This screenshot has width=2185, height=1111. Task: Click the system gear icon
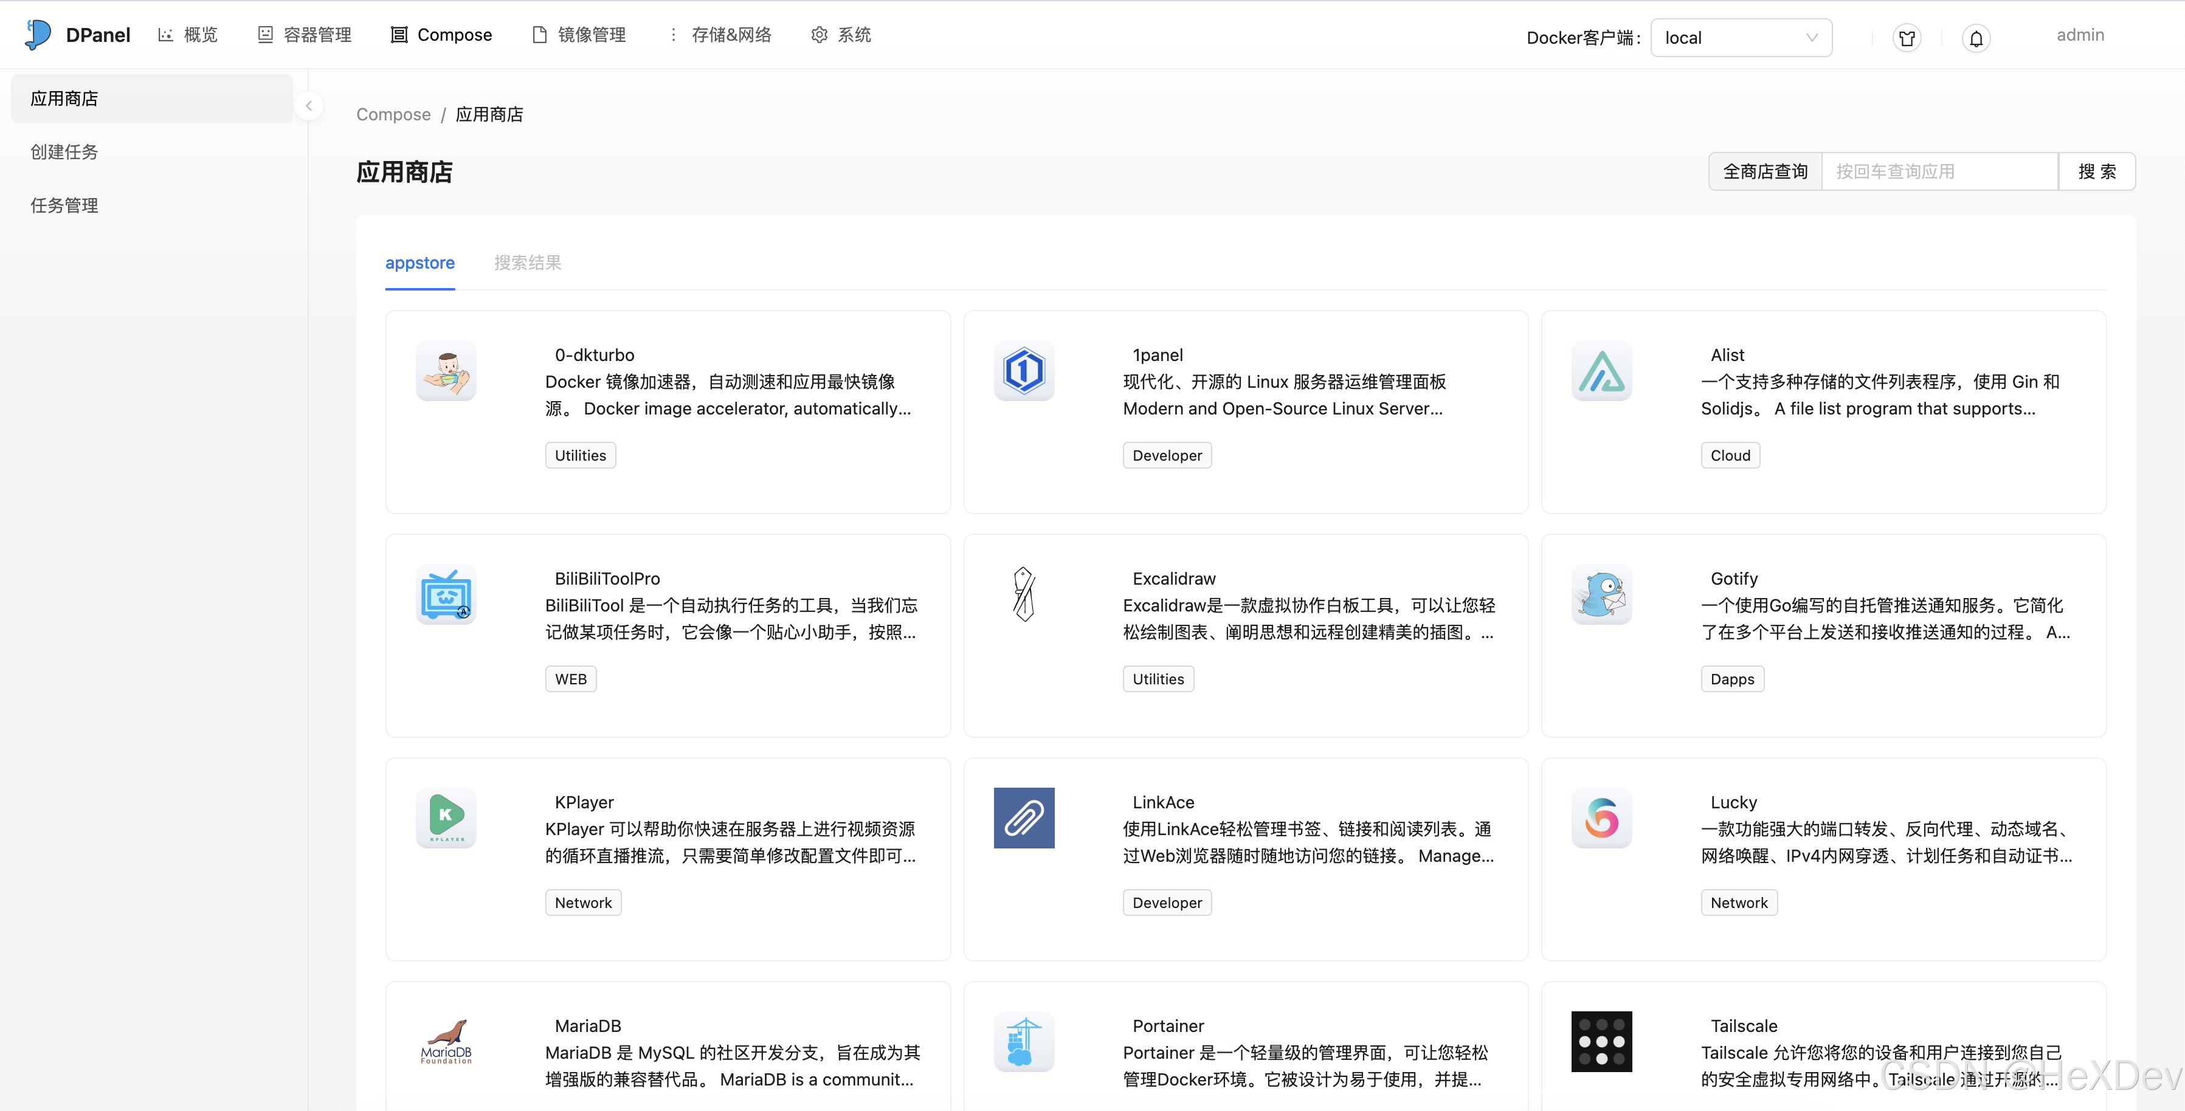click(x=818, y=35)
